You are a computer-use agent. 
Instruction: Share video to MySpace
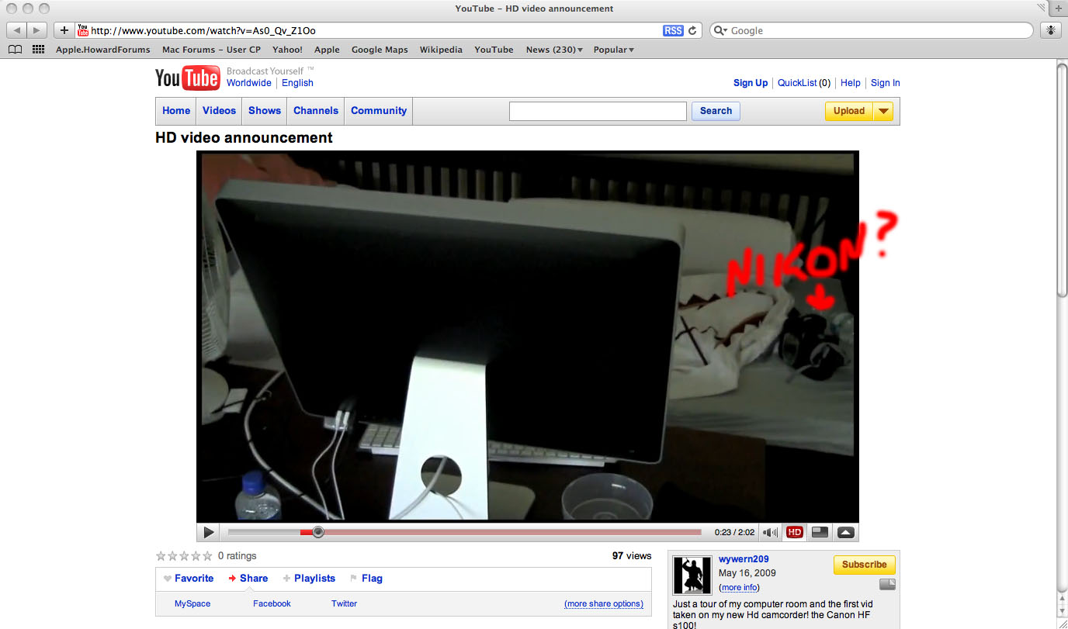192,603
